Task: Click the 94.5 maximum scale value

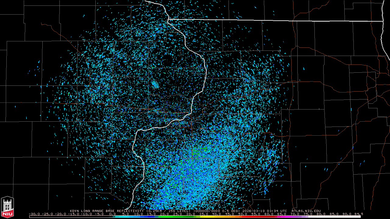Action: click(358, 214)
